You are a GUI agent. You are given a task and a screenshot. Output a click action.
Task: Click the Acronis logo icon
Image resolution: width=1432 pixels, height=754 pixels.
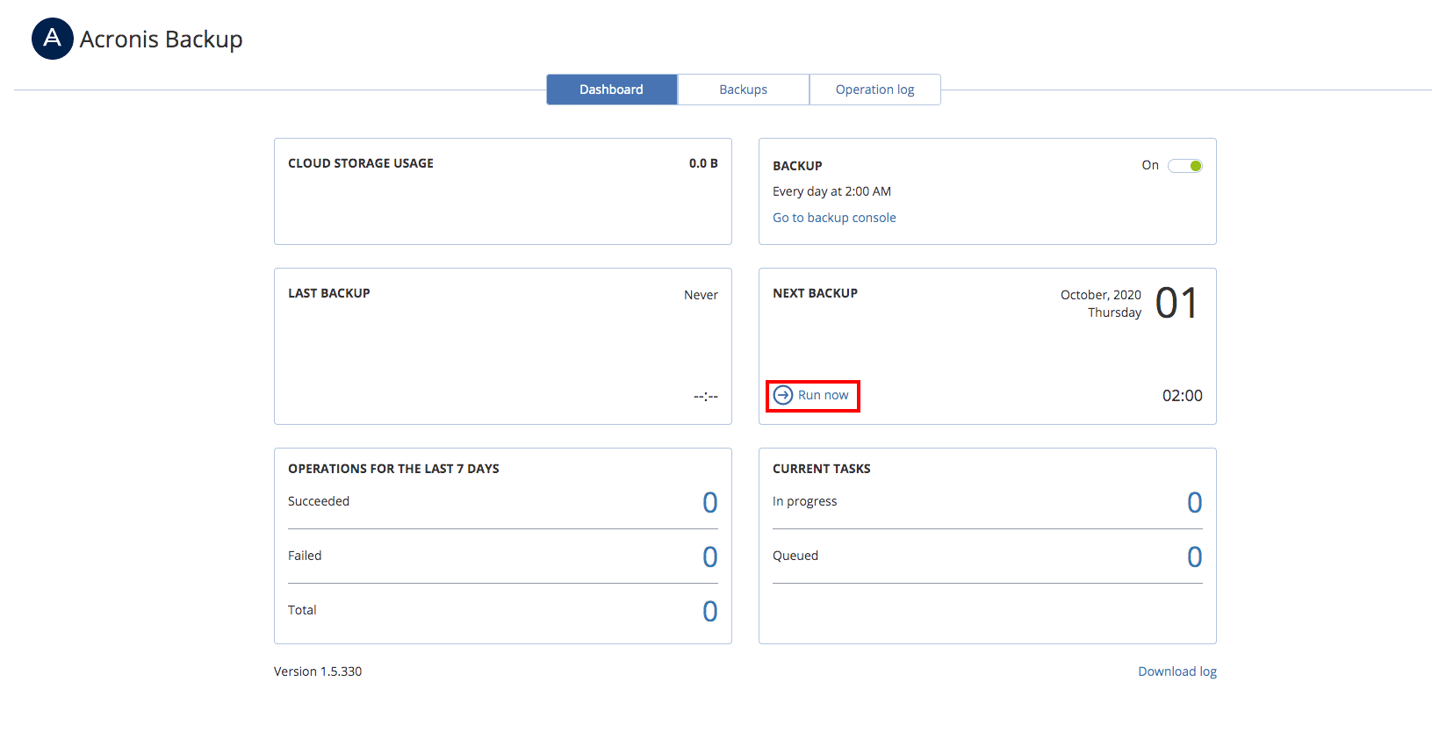click(x=53, y=39)
